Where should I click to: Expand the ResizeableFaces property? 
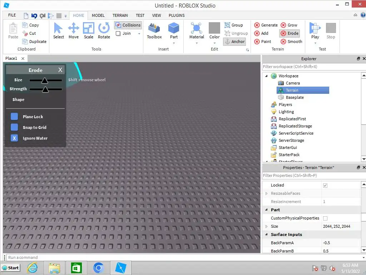click(x=266, y=193)
